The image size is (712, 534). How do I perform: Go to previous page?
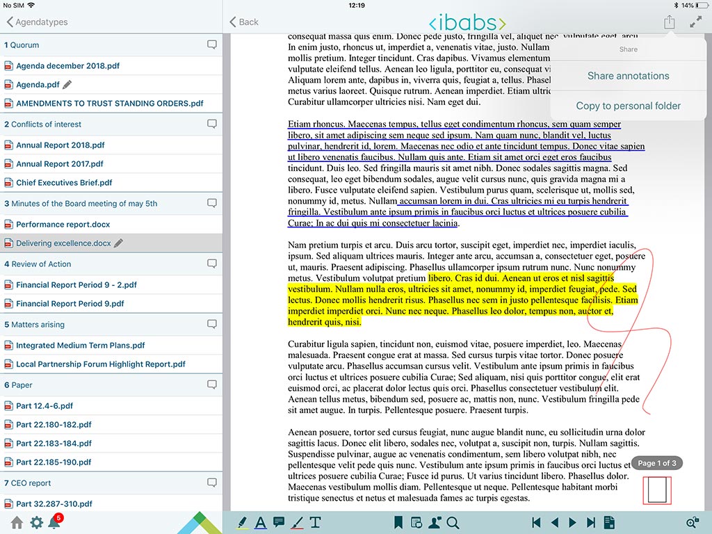554,523
